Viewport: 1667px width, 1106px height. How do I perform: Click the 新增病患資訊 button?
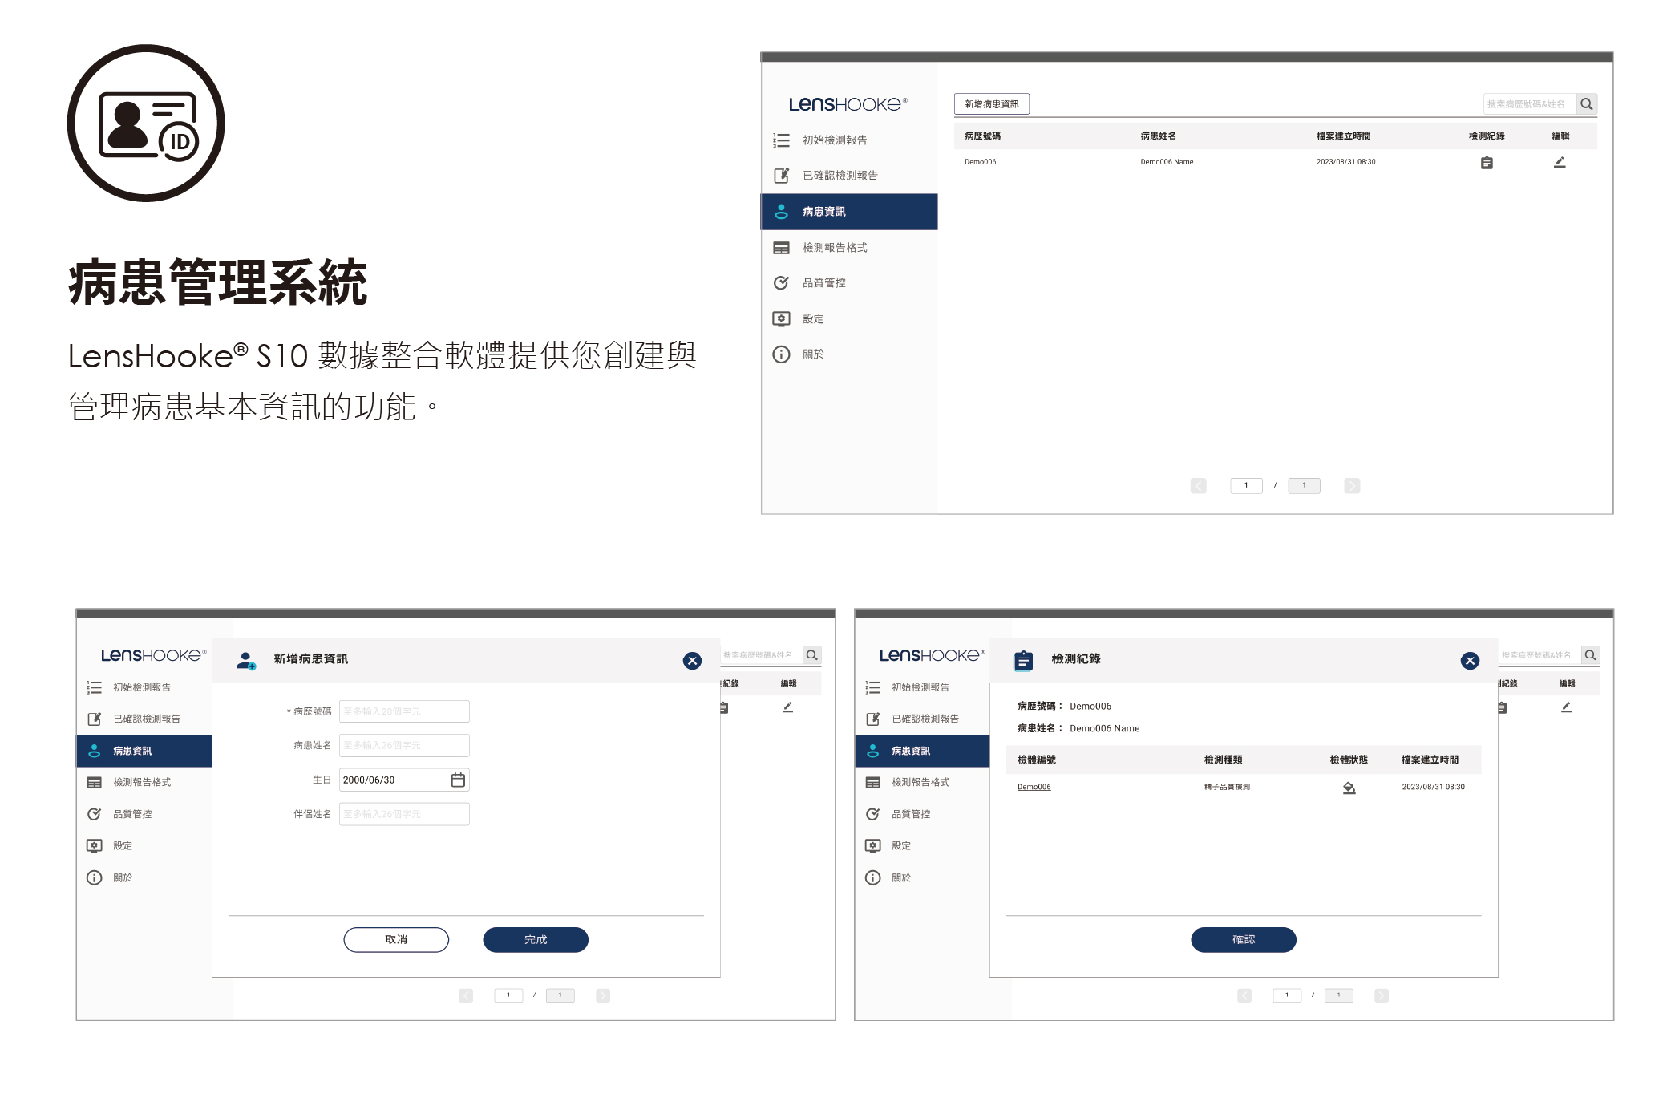(x=991, y=104)
